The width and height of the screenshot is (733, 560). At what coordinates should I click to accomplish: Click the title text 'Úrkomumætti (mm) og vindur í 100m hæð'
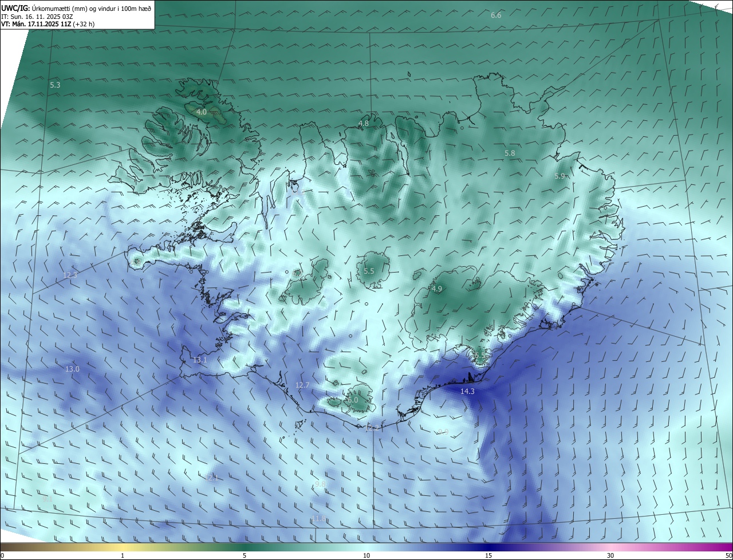92,9
